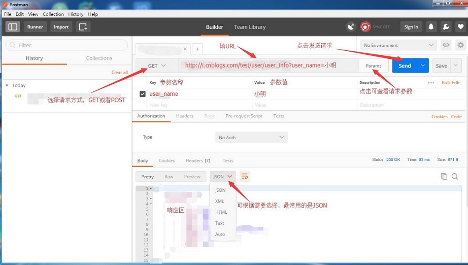Image resolution: width=468 pixels, height=265 pixels.
Task: Open the response Cookies tab
Action: (166, 160)
